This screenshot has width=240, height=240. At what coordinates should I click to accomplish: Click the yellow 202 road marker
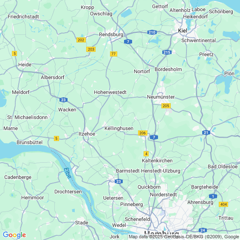click(81, 40)
